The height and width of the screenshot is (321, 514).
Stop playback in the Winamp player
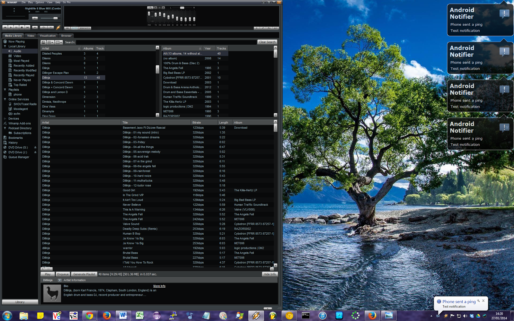pos(22,28)
